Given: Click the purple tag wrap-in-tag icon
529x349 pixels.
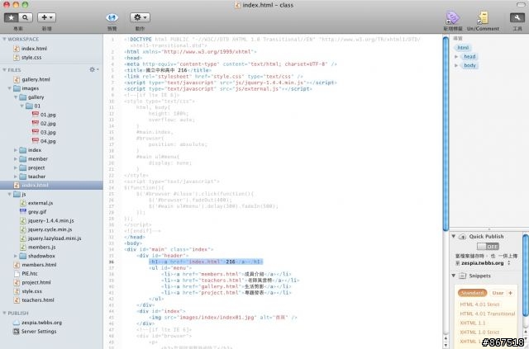Looking at the screenshot, I should (x=452, y=17).
